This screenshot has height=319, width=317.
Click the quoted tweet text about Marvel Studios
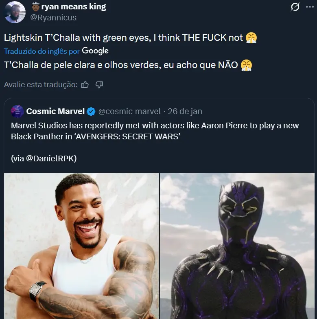click(155, 130)
